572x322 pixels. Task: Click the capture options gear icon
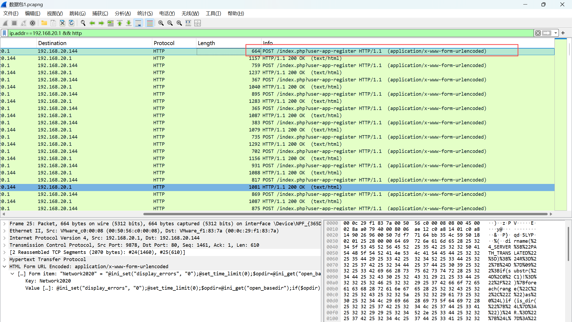tap(33, 23)
